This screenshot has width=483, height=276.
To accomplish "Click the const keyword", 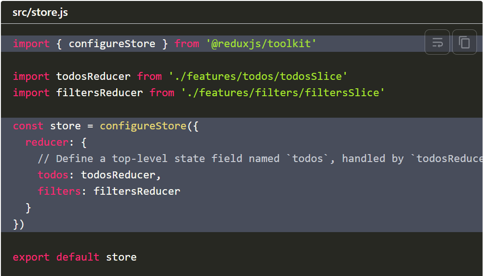I will (x=28, y=126).
